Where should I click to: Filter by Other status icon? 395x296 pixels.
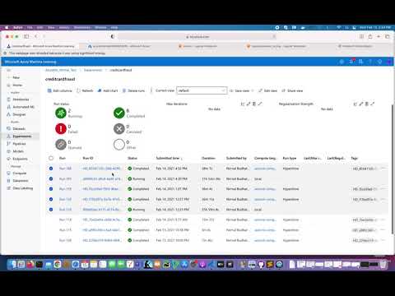click(x=119, y=145)
